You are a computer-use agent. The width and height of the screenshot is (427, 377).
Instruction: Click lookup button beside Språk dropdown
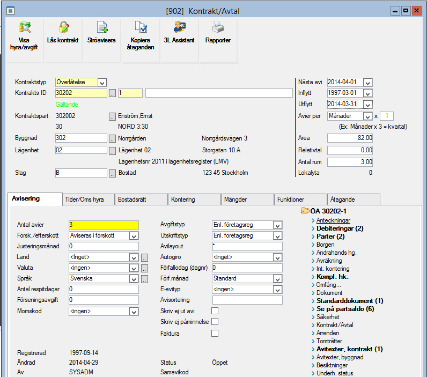click(x=145, y=279)
